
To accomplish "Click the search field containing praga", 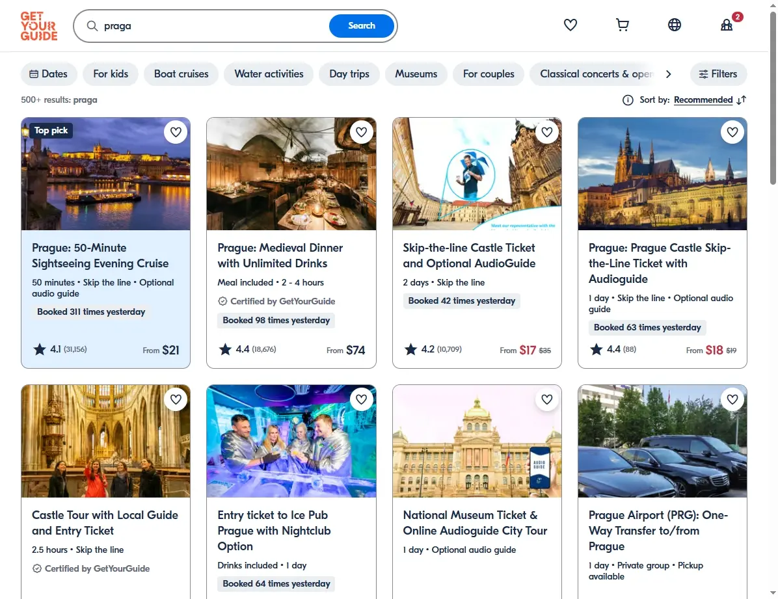I will [x=213, y=26].
